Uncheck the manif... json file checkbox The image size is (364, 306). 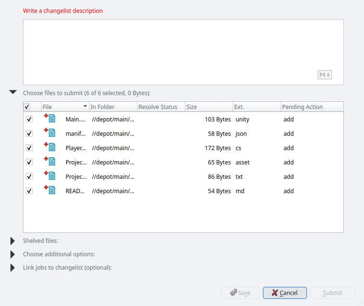point(29,133)
